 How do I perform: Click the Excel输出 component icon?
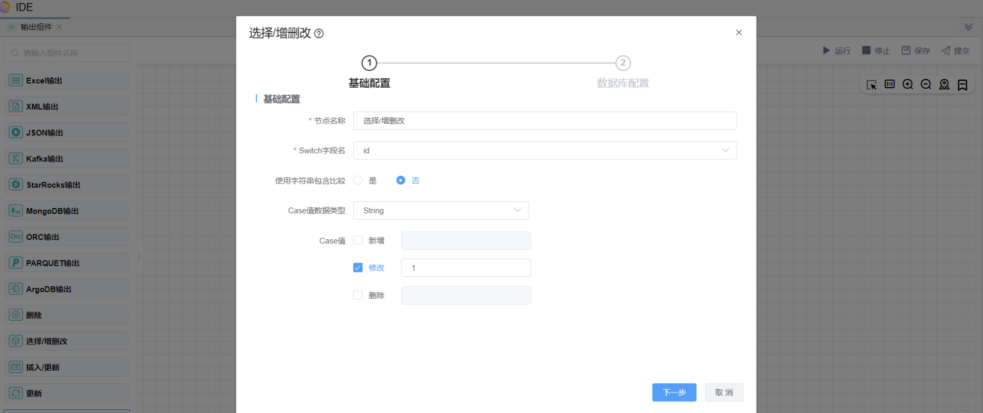16,81
